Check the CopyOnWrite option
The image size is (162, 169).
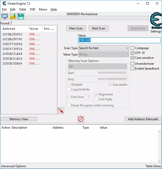coord(69,89)
